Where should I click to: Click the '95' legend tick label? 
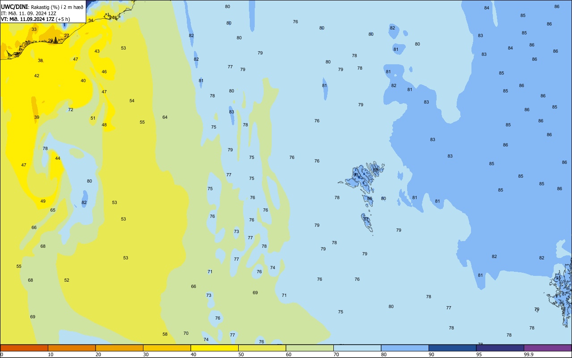(x=479, y=354)
